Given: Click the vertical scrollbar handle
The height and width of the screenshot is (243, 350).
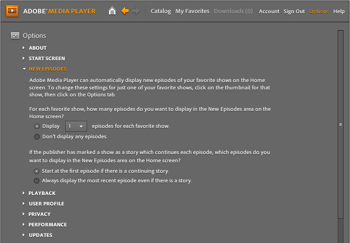Looking at the screenshot, I should pyautogui.click(x=340, y=124).
